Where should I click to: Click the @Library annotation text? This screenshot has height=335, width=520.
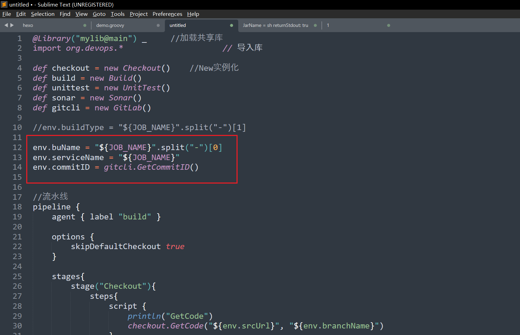pyautogui.click(x=52, y=38)
